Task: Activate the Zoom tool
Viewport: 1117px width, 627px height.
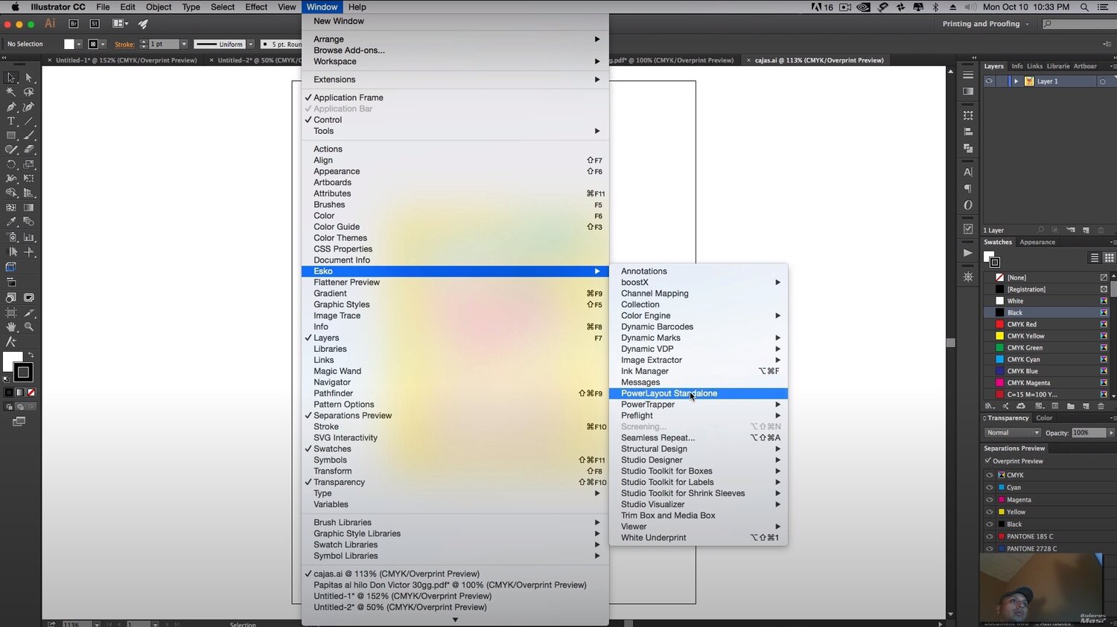Action: pyautogui.click(x=29, y=327)
